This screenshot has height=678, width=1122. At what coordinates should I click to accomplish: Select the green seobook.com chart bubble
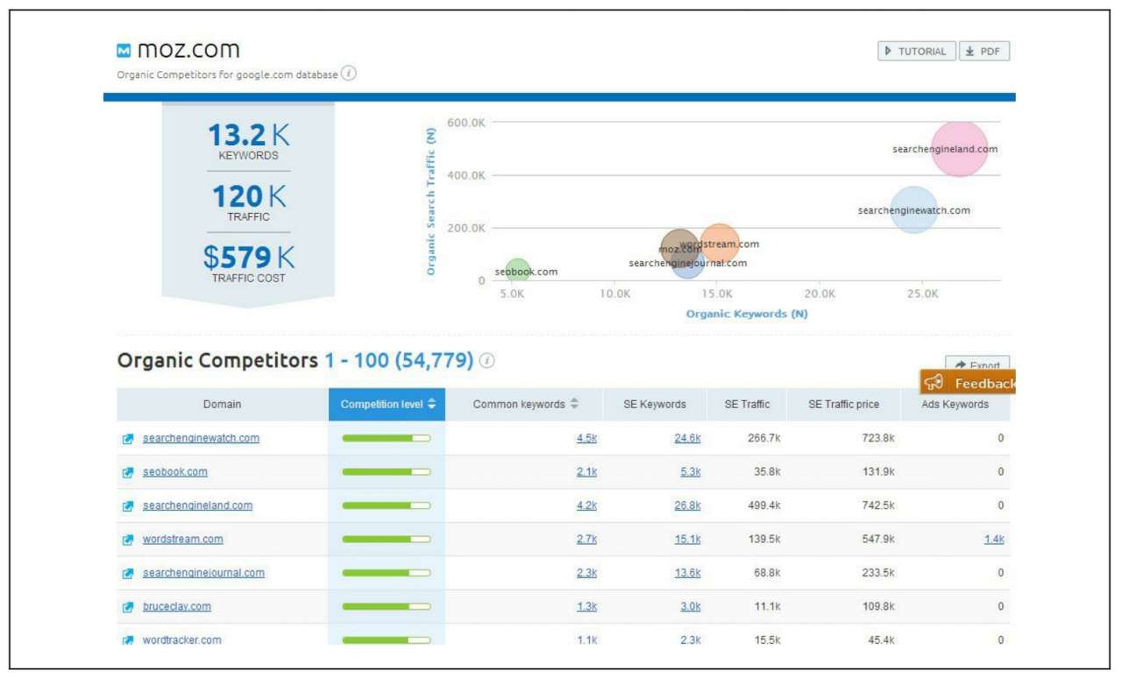518,271
